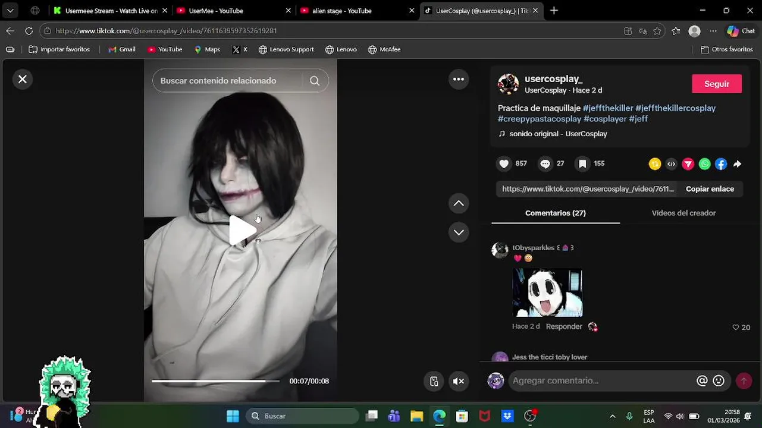Open the YouTube bookmark
The width and height of the screenshot is (762, 428).
[165, 49]
